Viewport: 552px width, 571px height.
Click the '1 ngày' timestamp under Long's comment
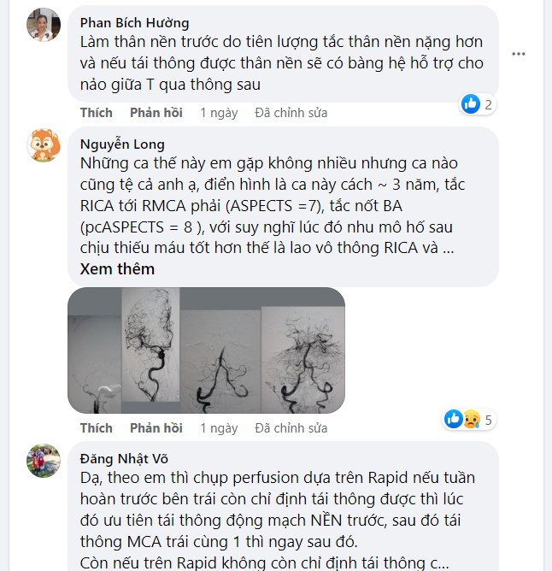219,427
